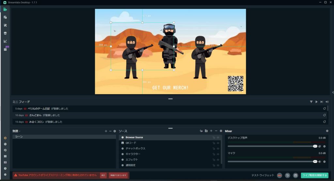Open the mini feed filter funnel
The width and height of the screenshot is (334, 181).
[x=311, y=102]
